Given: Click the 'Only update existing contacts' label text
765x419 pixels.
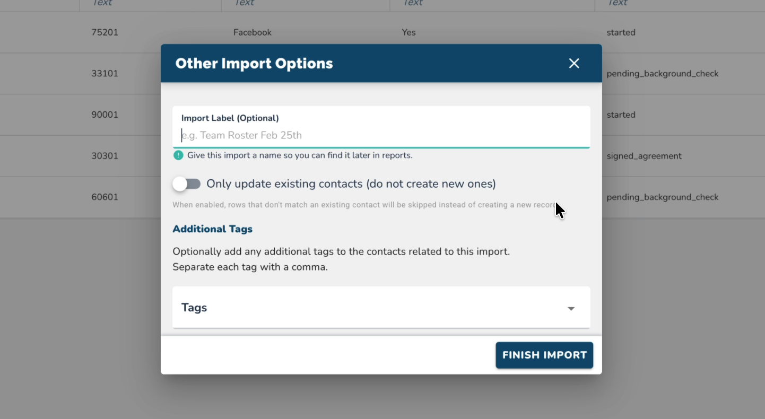Looking at the screenshot, I should 351,184.
